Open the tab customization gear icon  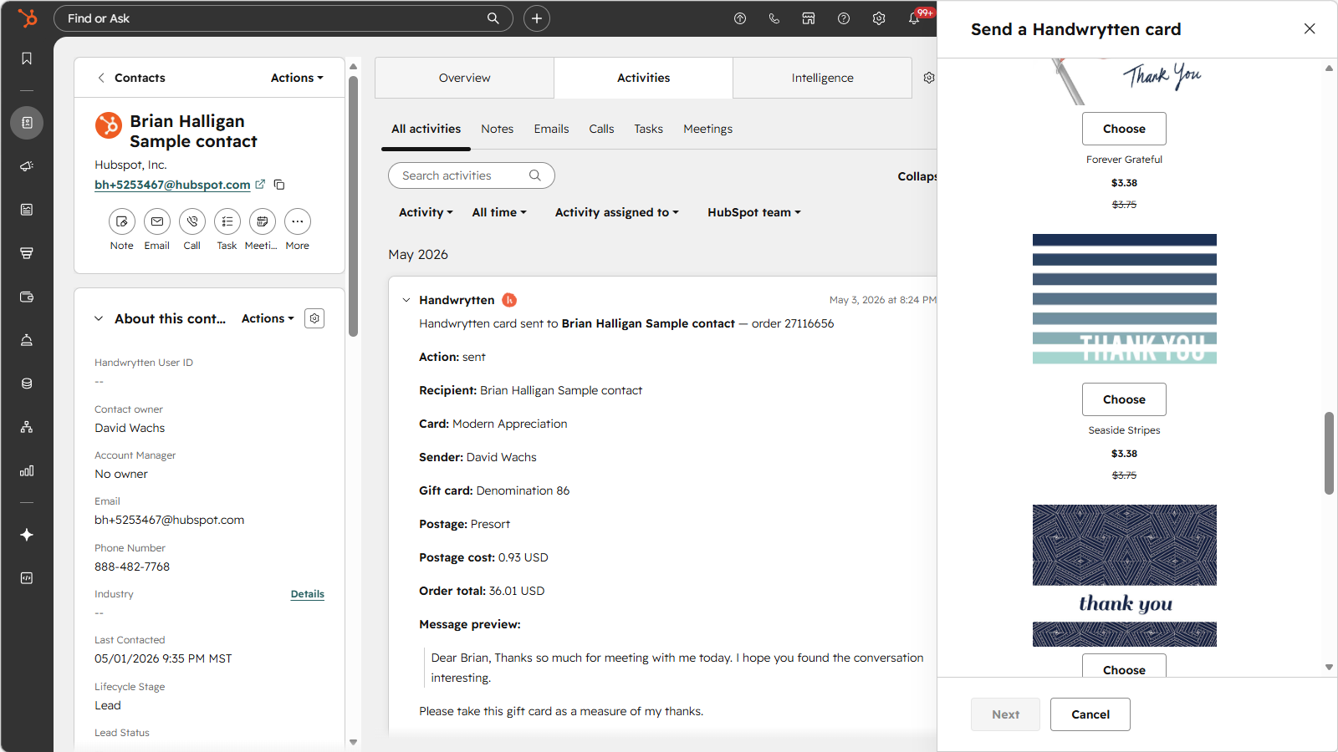tap(929, 78)
